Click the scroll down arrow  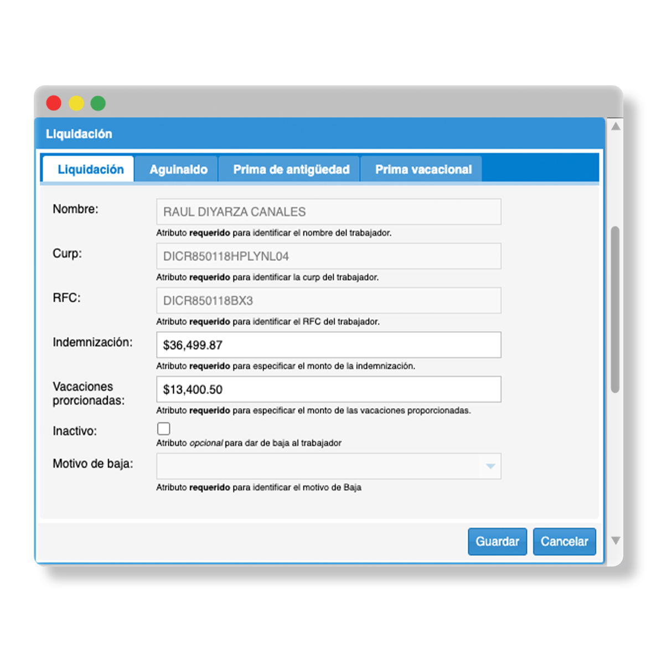(x=615, y=540)
